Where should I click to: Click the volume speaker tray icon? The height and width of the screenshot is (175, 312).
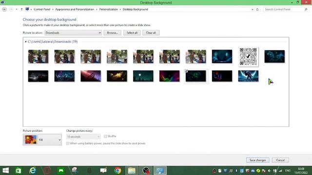pyautogui.click(x=269, y=171)
